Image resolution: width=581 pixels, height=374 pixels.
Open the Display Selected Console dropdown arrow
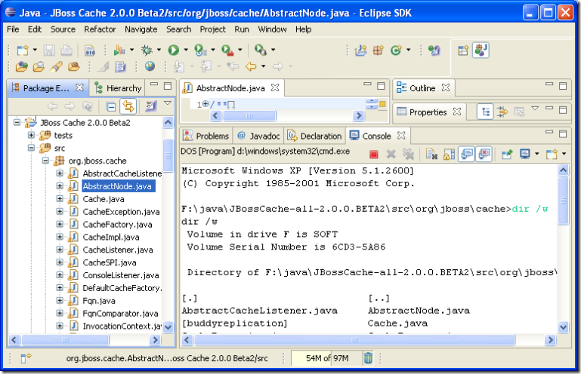pyautogui.click(x=536, y=154)
